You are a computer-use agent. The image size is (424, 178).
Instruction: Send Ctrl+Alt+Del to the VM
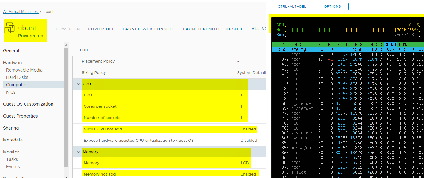point(292,6)
